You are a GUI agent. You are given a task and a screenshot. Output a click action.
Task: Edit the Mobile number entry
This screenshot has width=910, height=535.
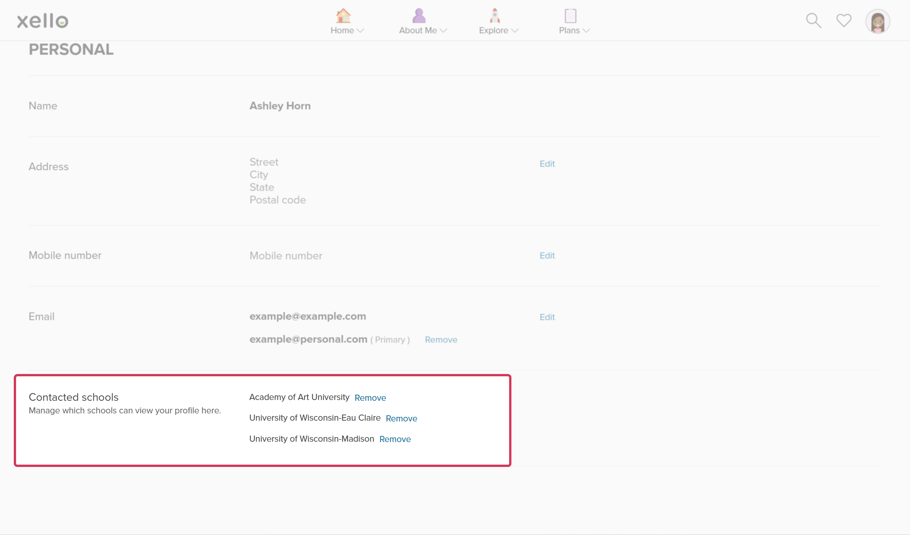click(547, 255)
